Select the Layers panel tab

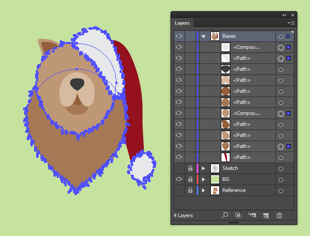coord(182,23)
